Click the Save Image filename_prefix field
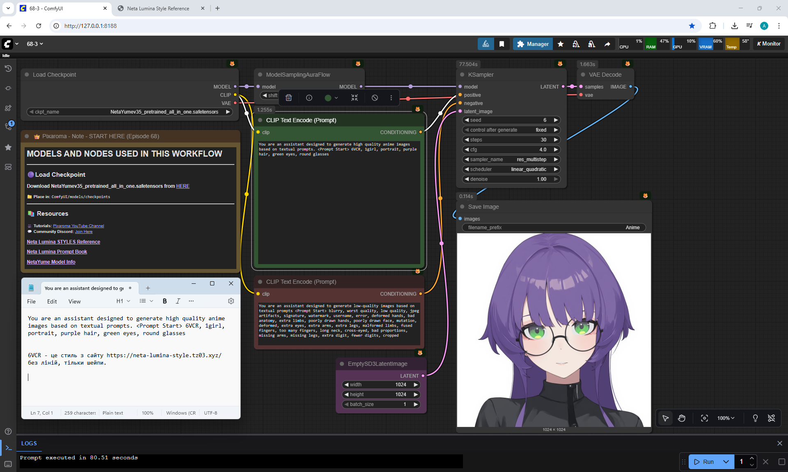Image resolution: width=788 pixels, height=472 pixels. tap(554, 228)
